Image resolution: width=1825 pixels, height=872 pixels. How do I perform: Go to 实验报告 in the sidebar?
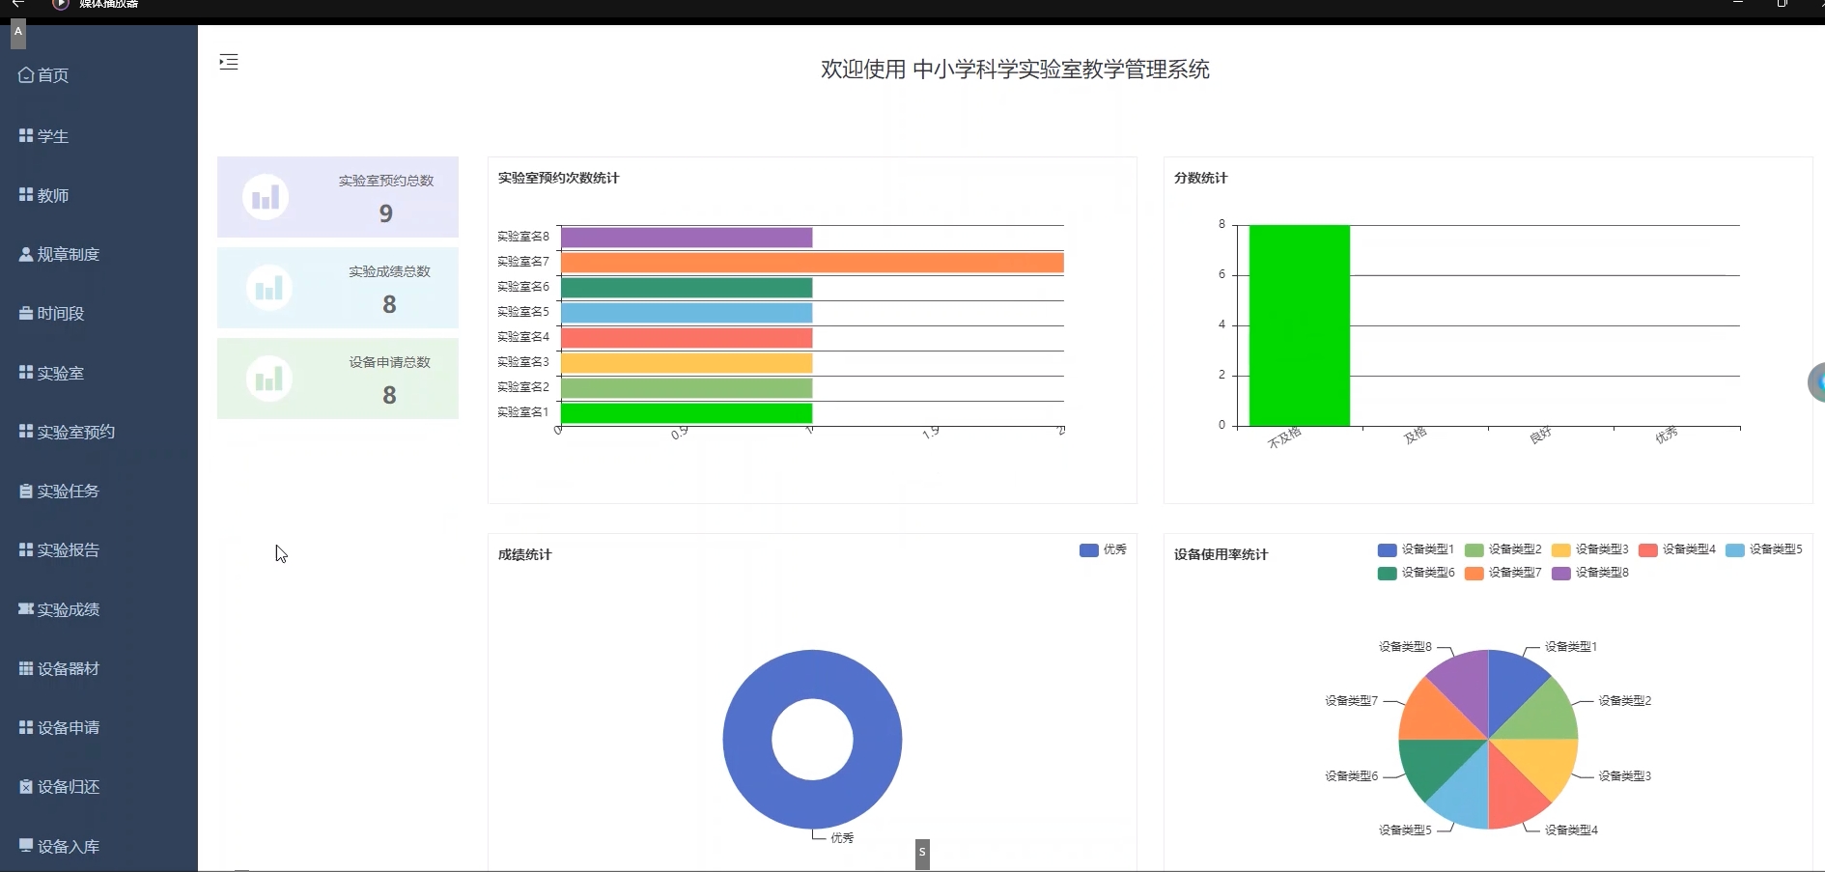(68, 550)
